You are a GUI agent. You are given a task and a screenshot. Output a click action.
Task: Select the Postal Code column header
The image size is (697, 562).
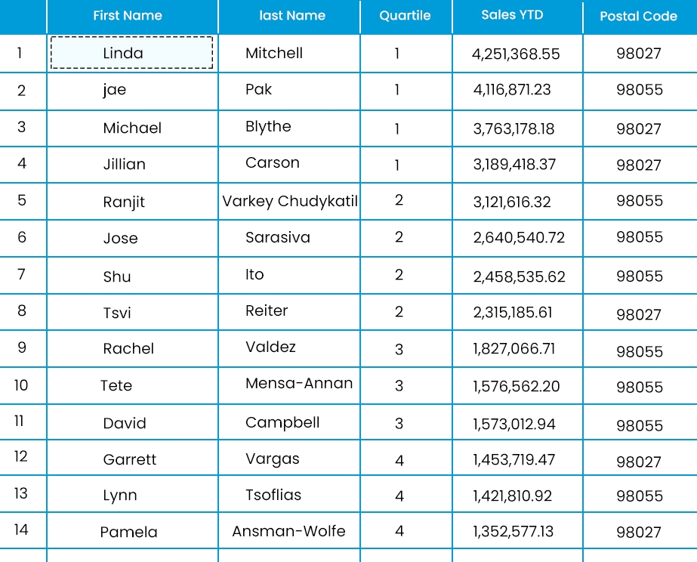[638, 17]
